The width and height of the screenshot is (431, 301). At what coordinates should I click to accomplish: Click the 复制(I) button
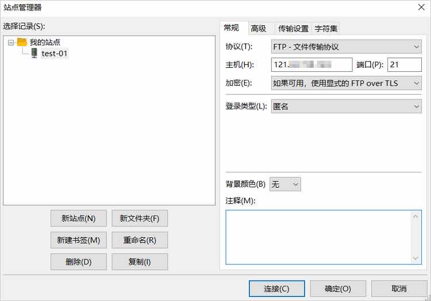(x=140, y=262)
